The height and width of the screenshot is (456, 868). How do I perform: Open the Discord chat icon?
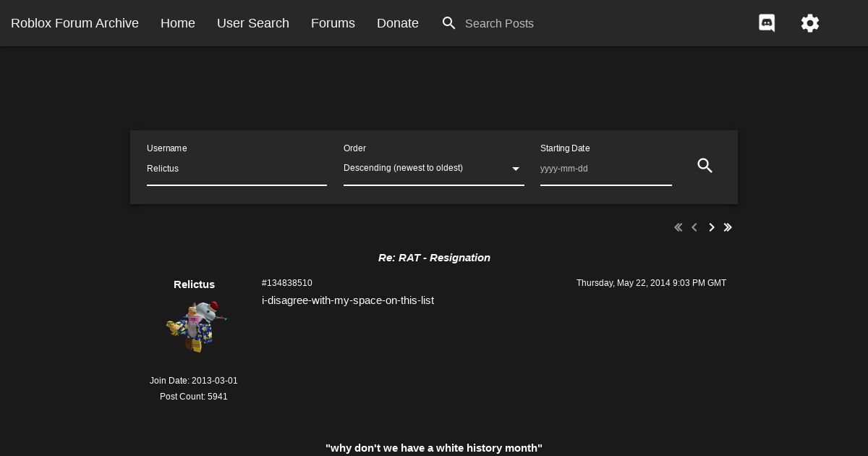[x=767, y=23]
